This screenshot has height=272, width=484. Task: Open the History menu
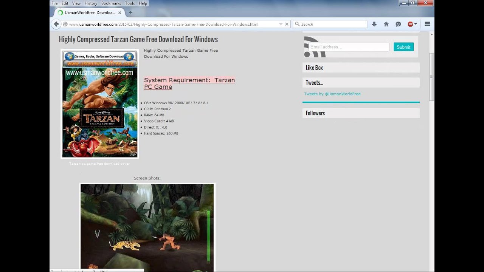(x=91, y=3)
